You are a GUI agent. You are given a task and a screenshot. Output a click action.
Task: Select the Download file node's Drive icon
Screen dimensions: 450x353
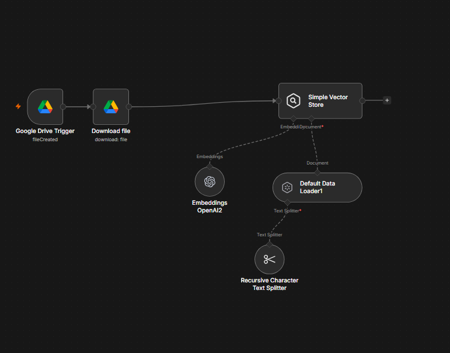click(111, 107)
